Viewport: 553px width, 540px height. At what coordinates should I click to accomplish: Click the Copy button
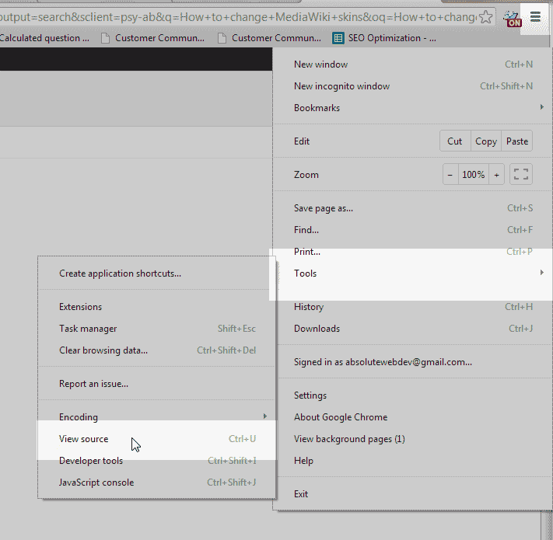(486, 141)
